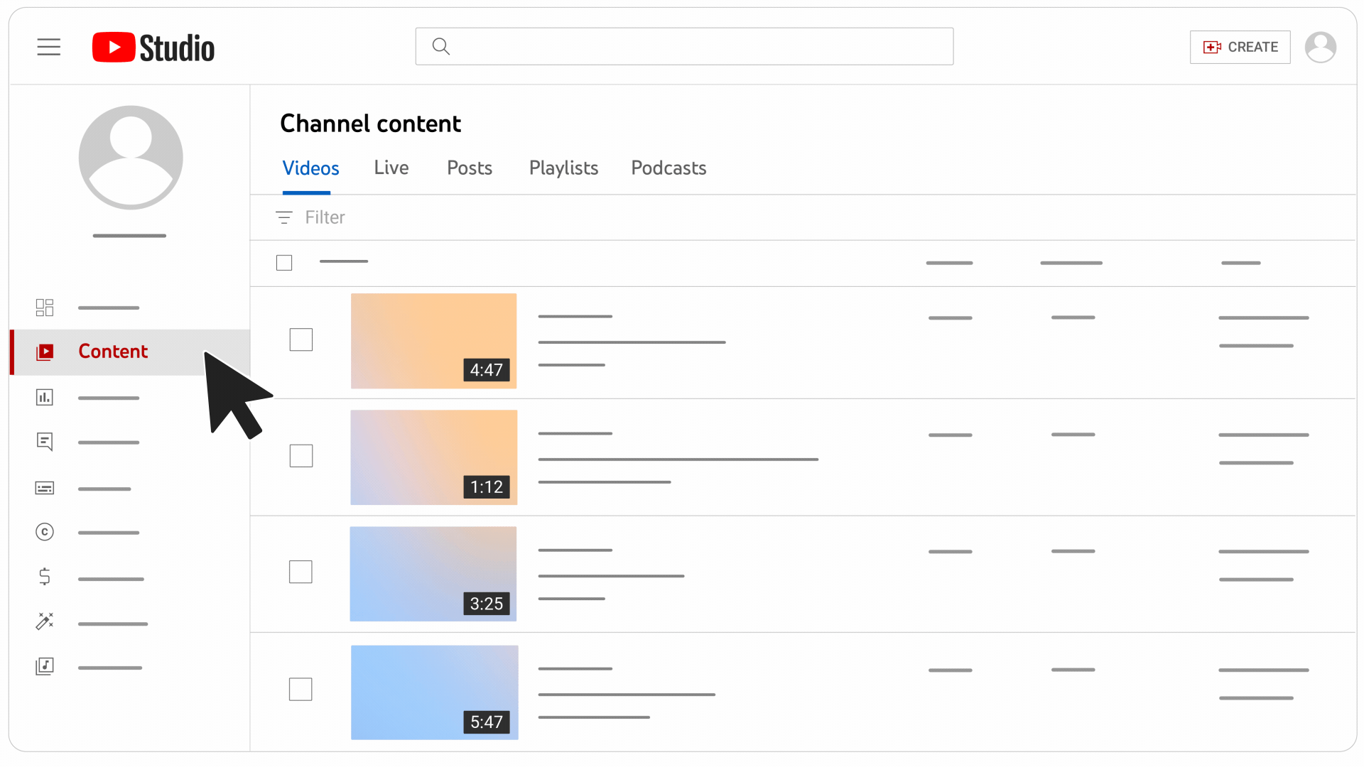Image resolution: width=1364 pixels, height=767 pixels.
Task: Open the user account profile icon
Action: coord(1321,47)
